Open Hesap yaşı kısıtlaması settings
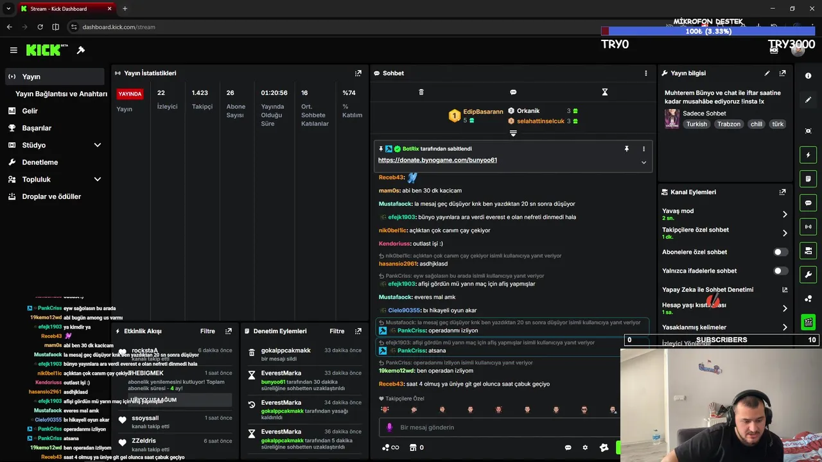Image resolution: width=822 pixels, height=462 pixels. point(724,308)
